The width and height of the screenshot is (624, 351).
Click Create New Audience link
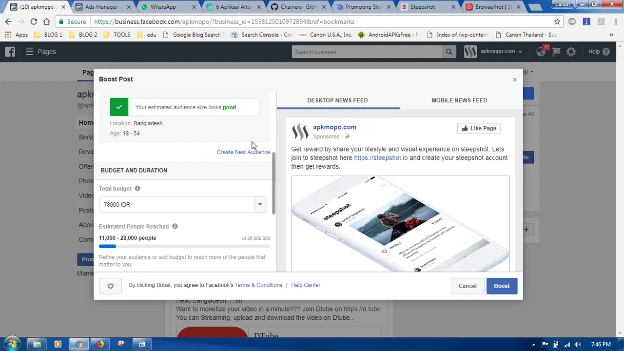(x=243, y=152)
